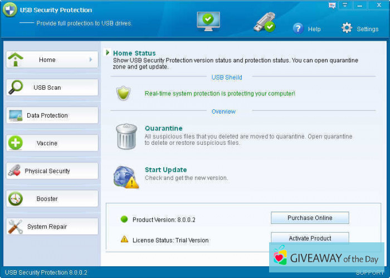The height and width of the screenshot is (278, 390).
Task: Click the Quarantine trash bin icon
Action: (x=126, y=136)
